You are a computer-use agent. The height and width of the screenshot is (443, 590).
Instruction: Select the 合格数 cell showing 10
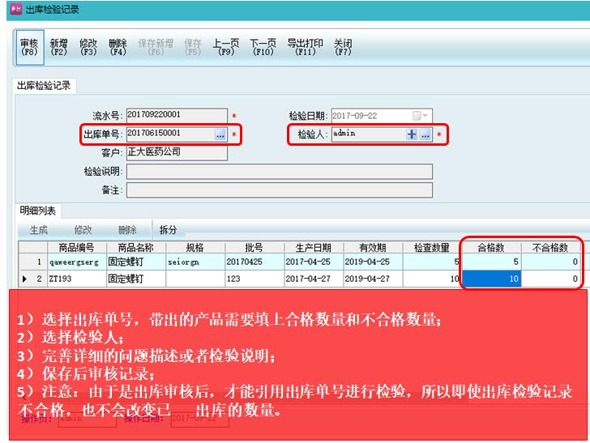pyautogui.click(x=491, y=279)
